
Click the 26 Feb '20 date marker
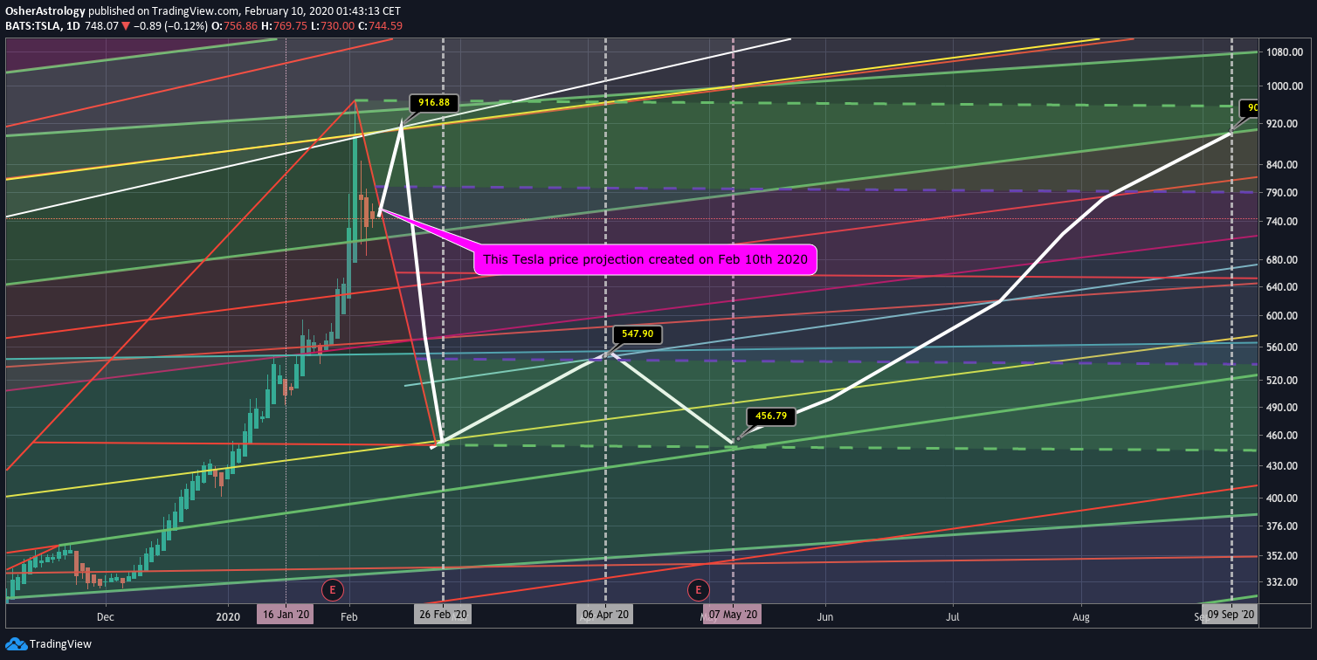click(443, 615)
